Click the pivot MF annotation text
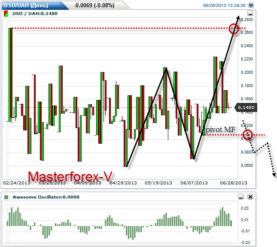The width and height of the screenshot is (277, 247). point(220,130)
